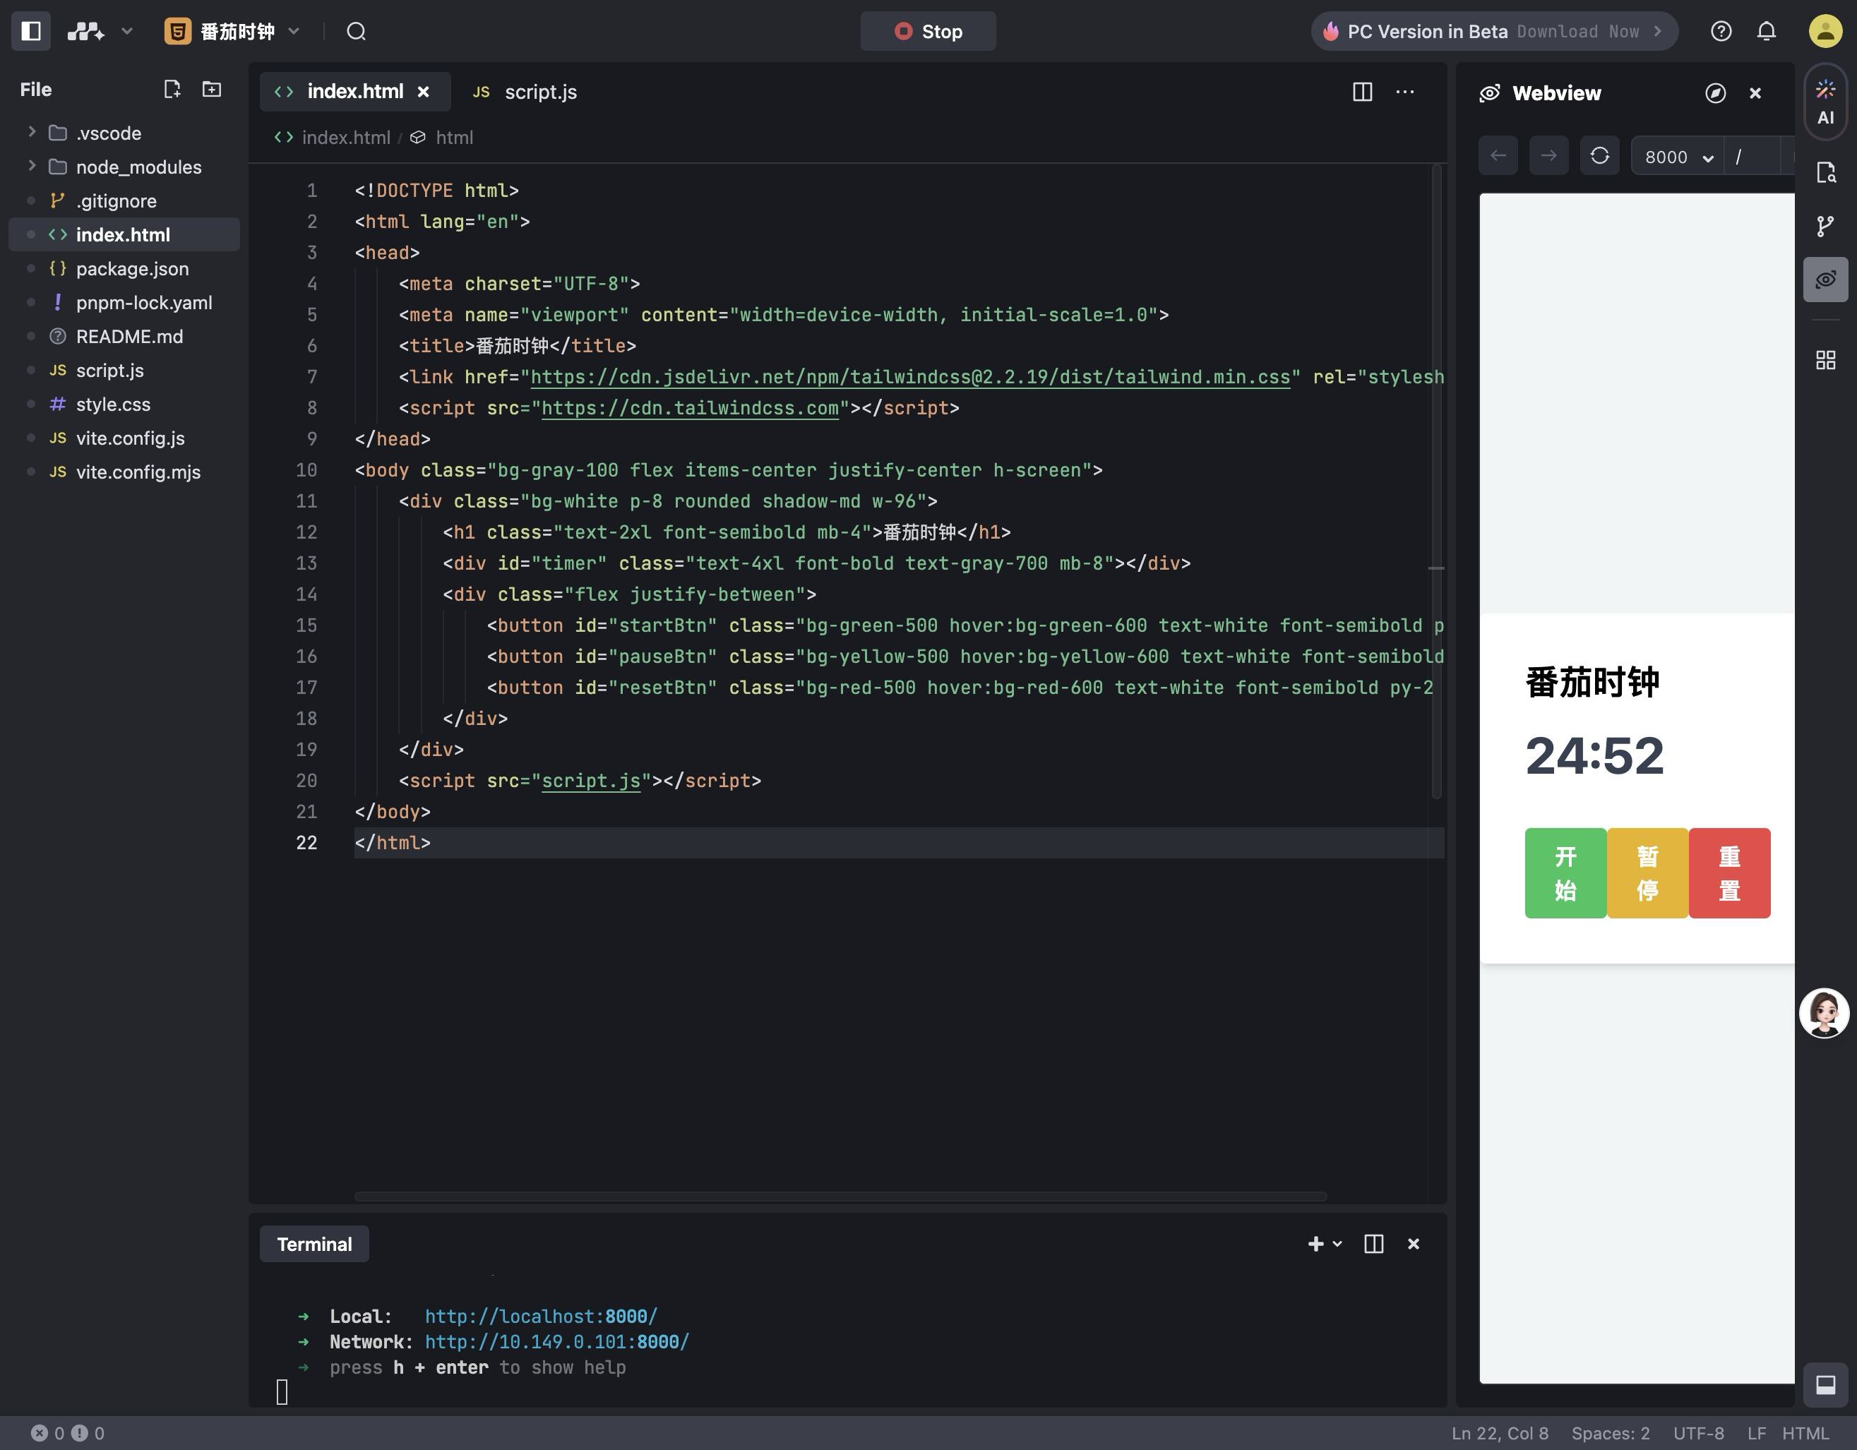1857x1450 pixels.
Task: Click the green 开始 start button
Action: click(1565, 873)
